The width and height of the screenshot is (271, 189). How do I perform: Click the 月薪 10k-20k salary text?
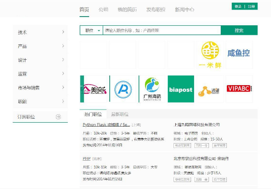point(95,133)
